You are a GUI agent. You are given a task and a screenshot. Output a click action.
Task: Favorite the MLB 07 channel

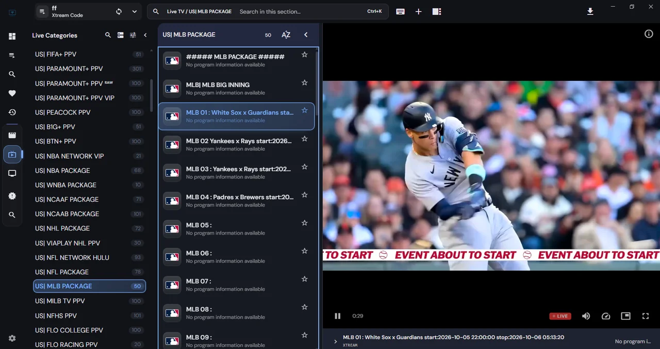[304, 279]
